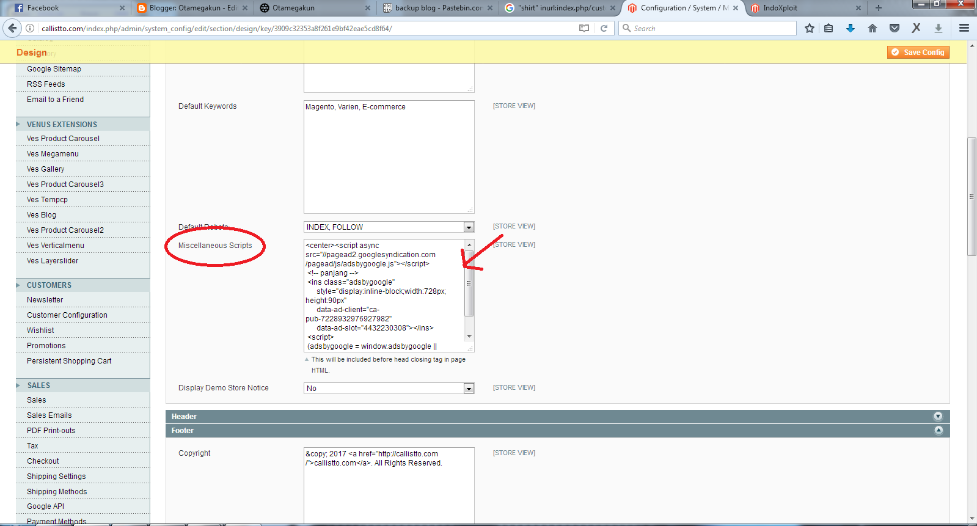Close the Facebook tab
977x526 pixels.
point(122,8)
